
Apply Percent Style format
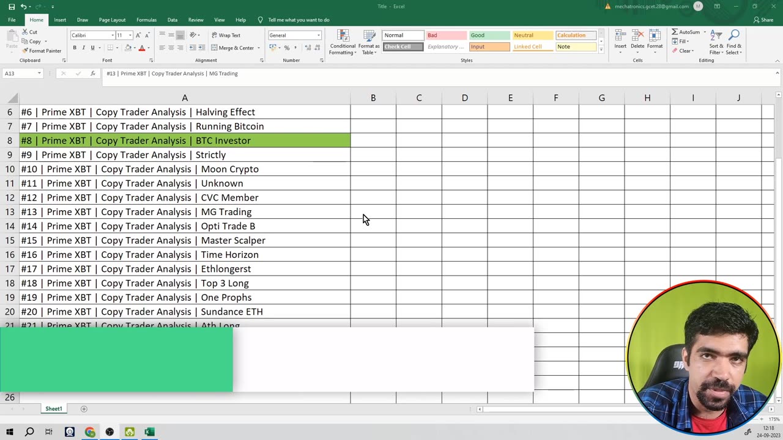pyautogui.click(x=287, y=48)
